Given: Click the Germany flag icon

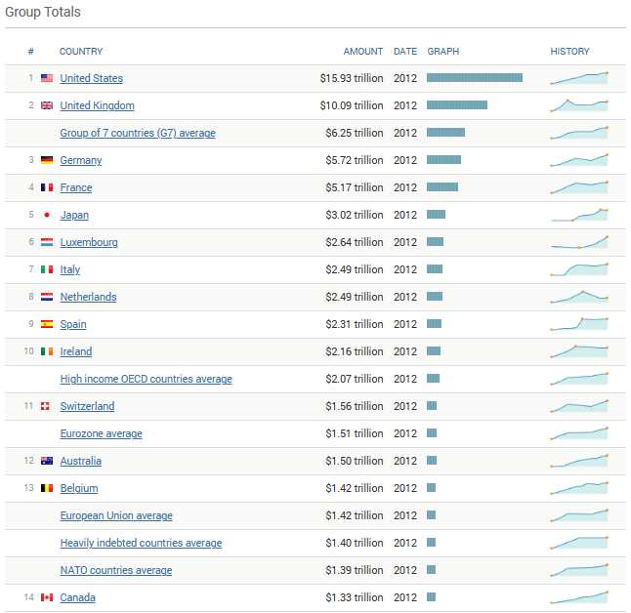Looking at the screenshot, I should click(47, 160).
